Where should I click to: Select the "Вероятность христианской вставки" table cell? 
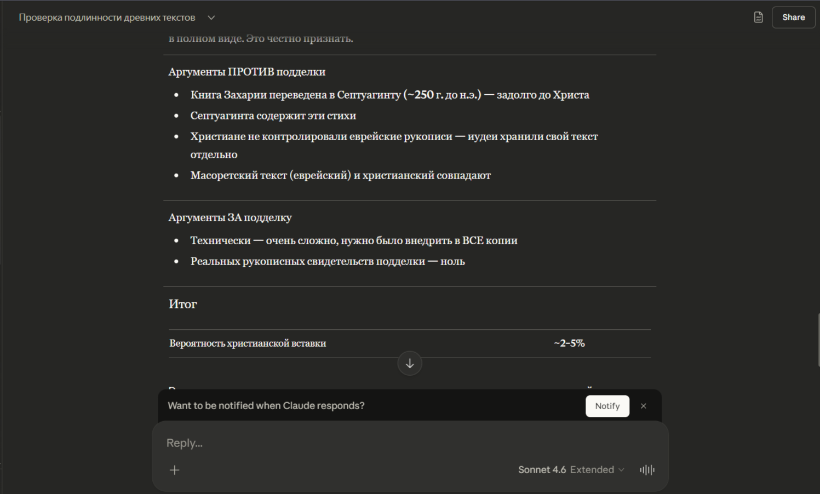point(248,343)
